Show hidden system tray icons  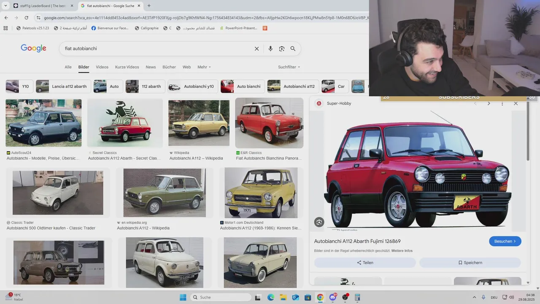[x=474, y=297]
